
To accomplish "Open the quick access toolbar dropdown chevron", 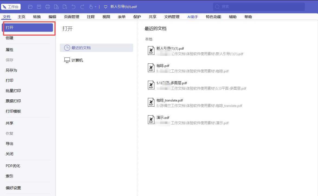I will tap(105, 7).
